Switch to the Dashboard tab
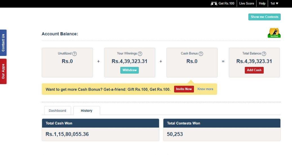This screenshot has width=292, height=155. 57,111
